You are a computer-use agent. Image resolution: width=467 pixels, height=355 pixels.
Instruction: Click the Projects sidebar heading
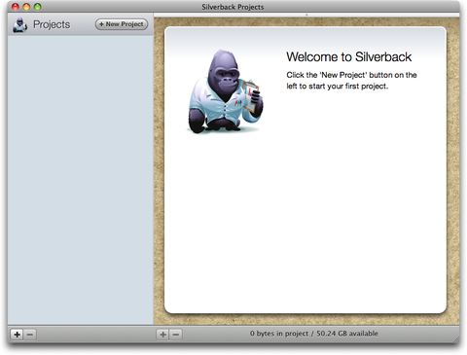point(52,24)
